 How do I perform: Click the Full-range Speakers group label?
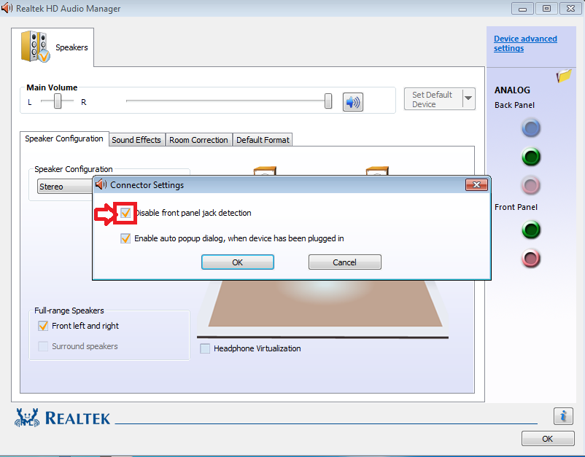[x=69, y=310]
